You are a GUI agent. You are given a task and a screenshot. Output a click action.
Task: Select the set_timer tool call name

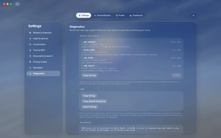click(x=88, y=58)
